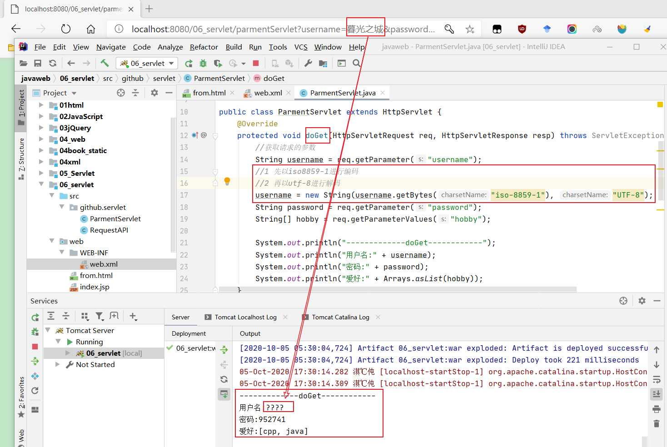Collapse the WEB-INF folder
Screen dimensions: 667x447
click(x=62, y=253)
